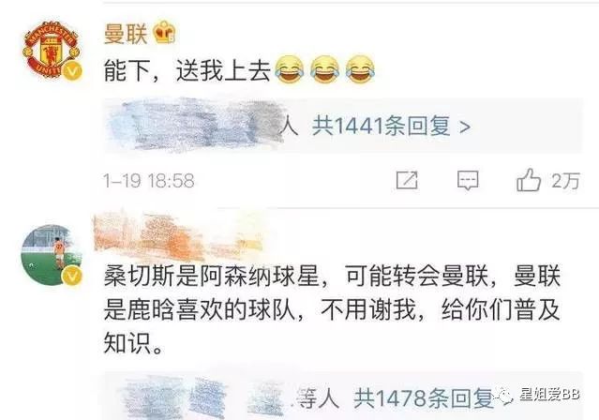Viewport: 599px width, 420px height.
Task: Tap the 2万 like count
Action: click(565, 180)
